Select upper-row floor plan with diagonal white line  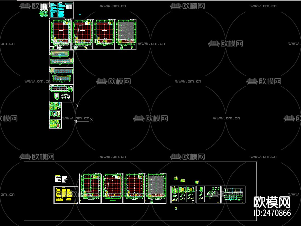[82, 34]
